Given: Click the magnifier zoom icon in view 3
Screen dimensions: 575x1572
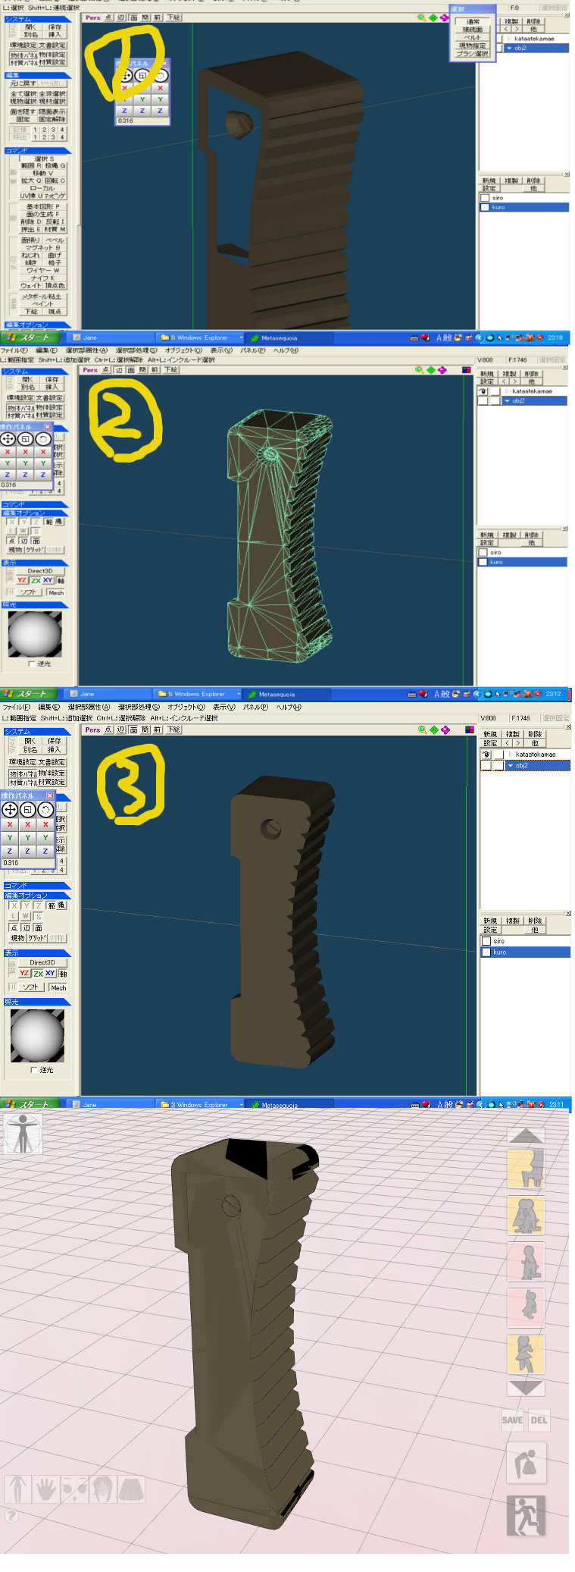Looking at the screenshot, I should (x=423, y=730).
